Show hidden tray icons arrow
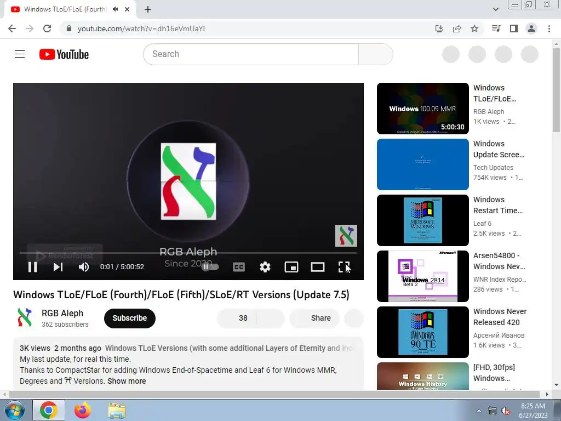The image size is (561, 421). (479, 410)
